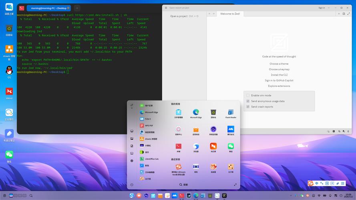Launch Microsoft Edge icon in launcher favorites grid
Image resolution: width=356 pixels, height=200 pixels.
[196, 113]
